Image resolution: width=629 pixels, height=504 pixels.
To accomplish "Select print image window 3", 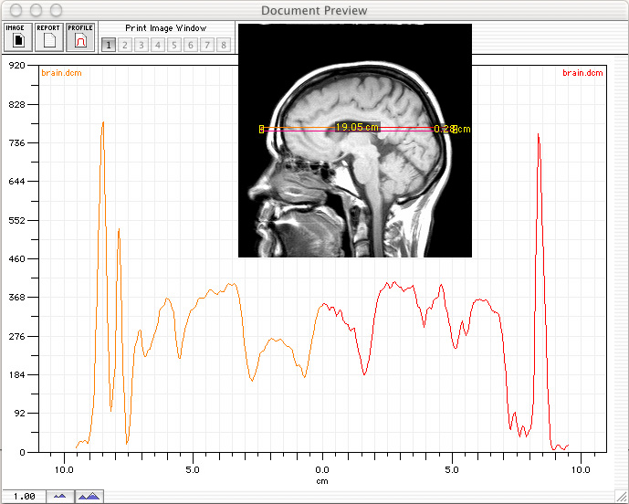I will pos(142,45).
